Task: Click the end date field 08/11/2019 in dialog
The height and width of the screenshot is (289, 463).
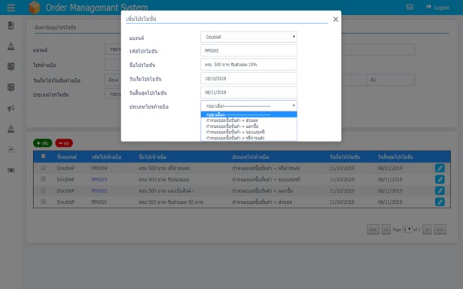Action: (x=248, y=93)
